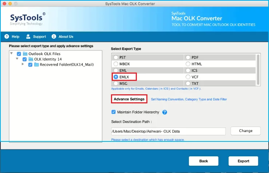Open the About Us menu item
Image resolution: width=269 pixels, height=173 pixels.
66,37
